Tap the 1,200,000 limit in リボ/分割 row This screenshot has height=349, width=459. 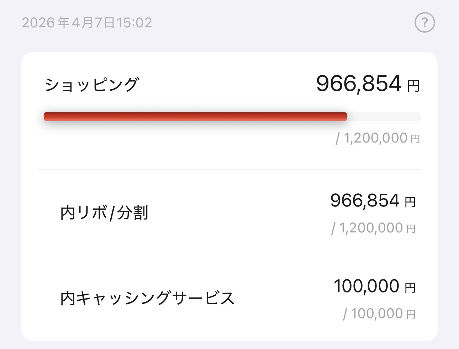tap(370, 228)
